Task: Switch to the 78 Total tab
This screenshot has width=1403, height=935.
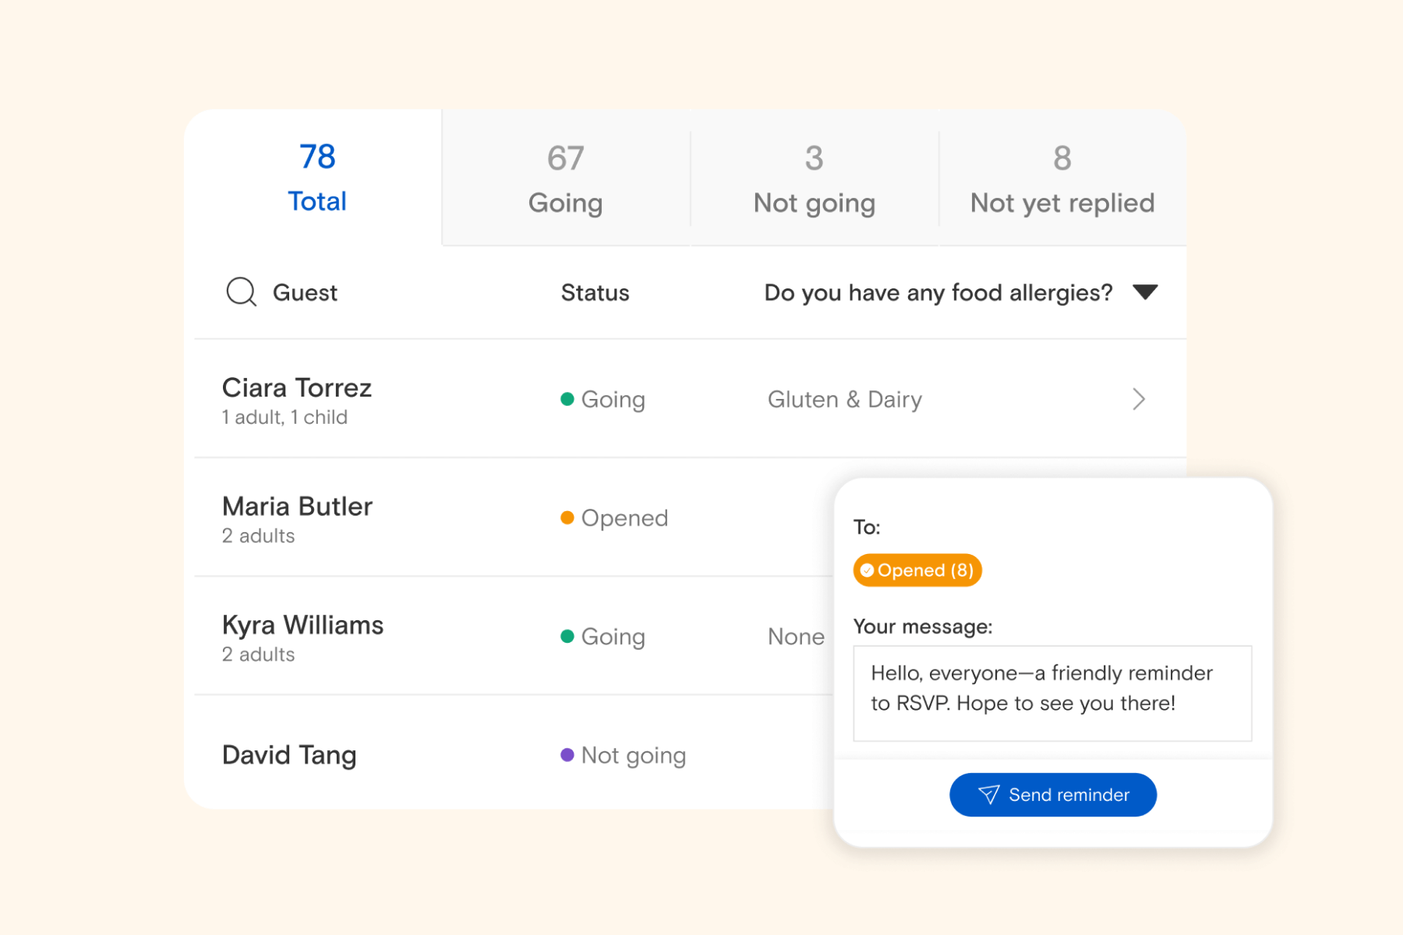Action: pos(316,178)
